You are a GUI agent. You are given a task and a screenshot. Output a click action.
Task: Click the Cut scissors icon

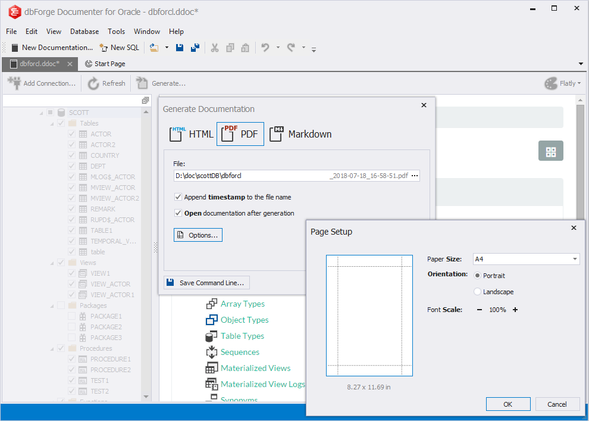[x=215, y=48]
